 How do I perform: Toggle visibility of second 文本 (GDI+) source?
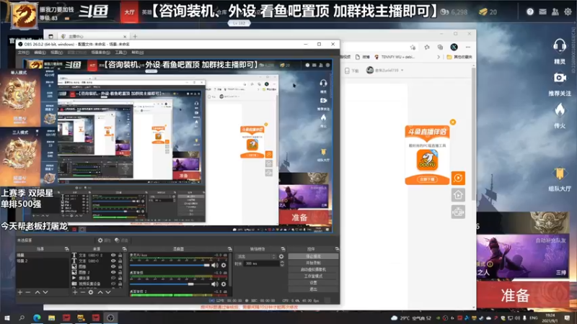coord(113,261)
